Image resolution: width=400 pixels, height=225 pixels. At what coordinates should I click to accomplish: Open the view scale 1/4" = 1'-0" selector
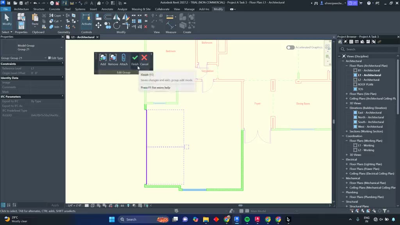[x=75, y=205]
